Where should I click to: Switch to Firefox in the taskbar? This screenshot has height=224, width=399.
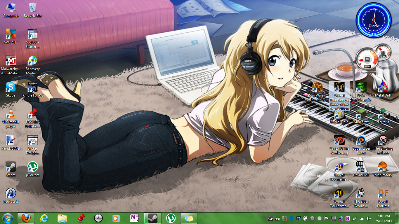(x=26, y=218)
